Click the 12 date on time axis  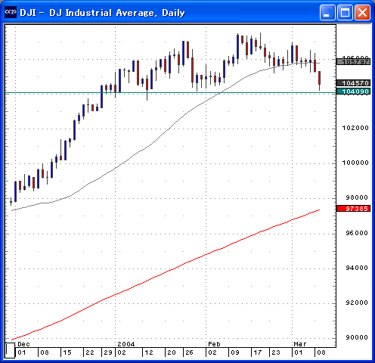[x=149, y=352]
